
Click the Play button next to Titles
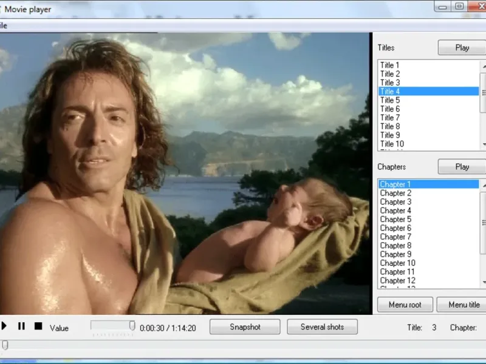[462, 48]
